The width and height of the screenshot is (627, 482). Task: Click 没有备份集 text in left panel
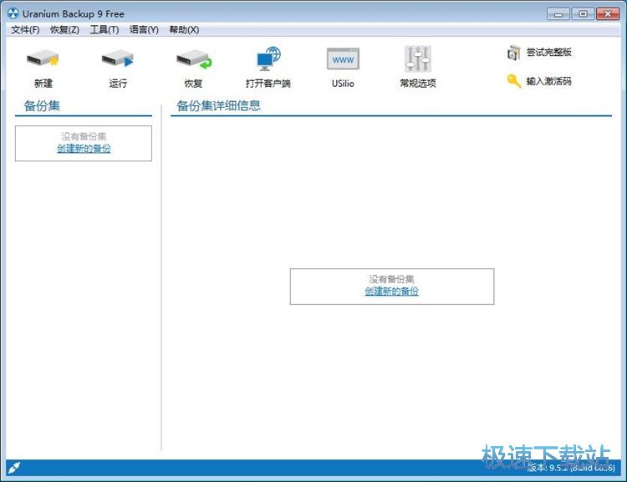84,136
